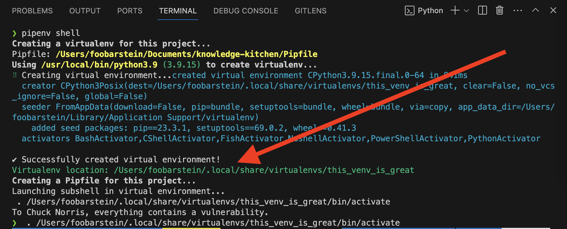This screenshot has width=567, height=229.
Task: Close the panel with X icon
Action: coord(553,11)
